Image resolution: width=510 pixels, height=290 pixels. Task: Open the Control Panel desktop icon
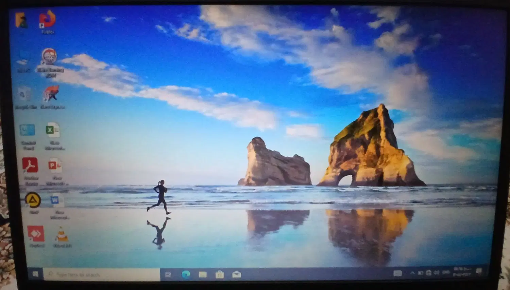pos(28,136)
